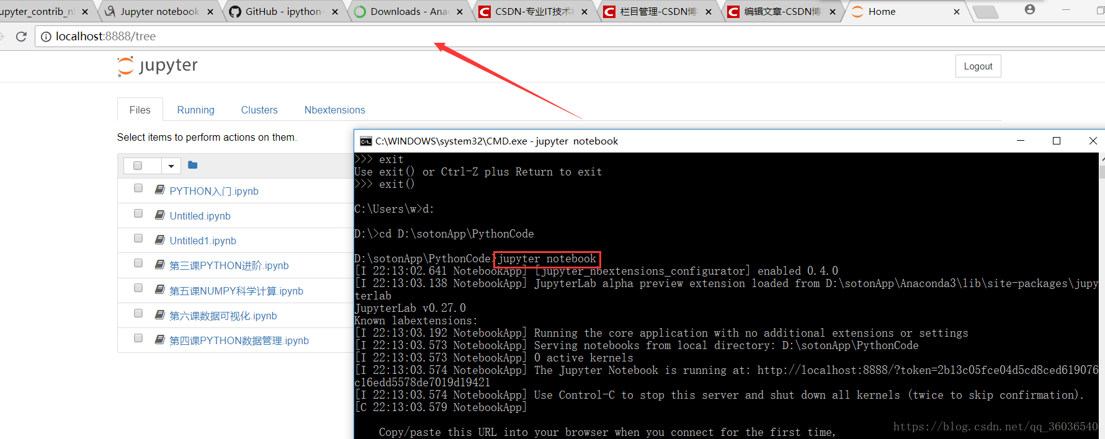Screen dimensions: 1105x439
Task: Reload the page with the refresh icon
Action: coord(21,37)
